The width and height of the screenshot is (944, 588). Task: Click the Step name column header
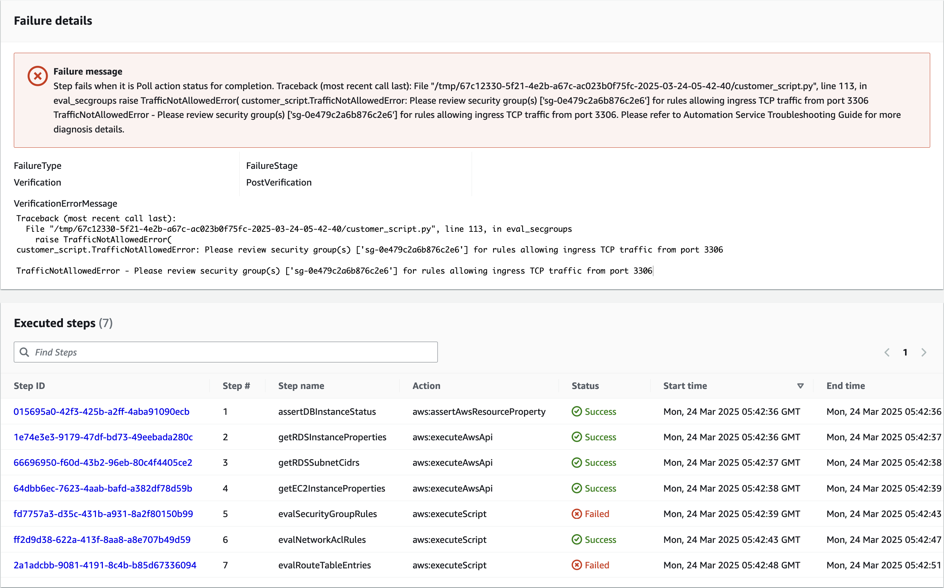tap(301, 386)
